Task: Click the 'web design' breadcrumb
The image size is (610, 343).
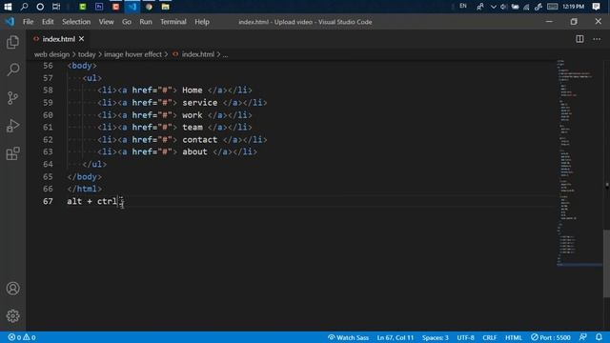Action: (x=51, y=54)
